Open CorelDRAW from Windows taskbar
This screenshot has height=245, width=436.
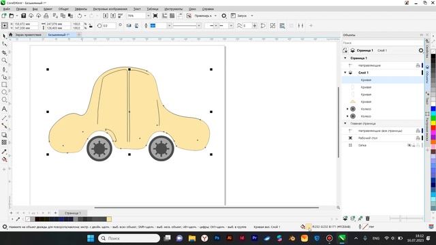tap(342, 238)
